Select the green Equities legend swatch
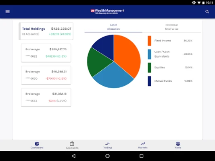Image resolution: width=215 pixels, height=161 pixels. tap(150, 68)
